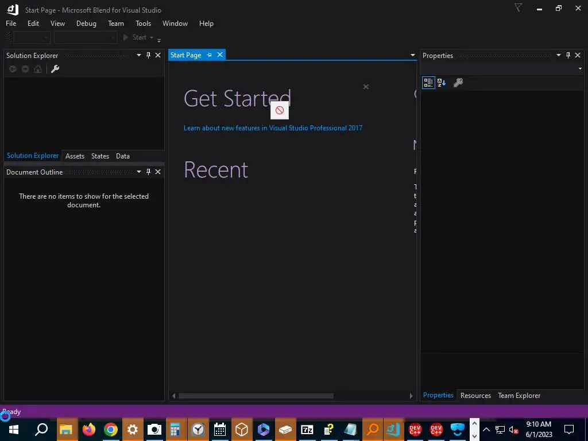Close the Solution Explorer panel
Viewport: 588px width, 441px height.
pyautogui.click(x=158, y=56)
